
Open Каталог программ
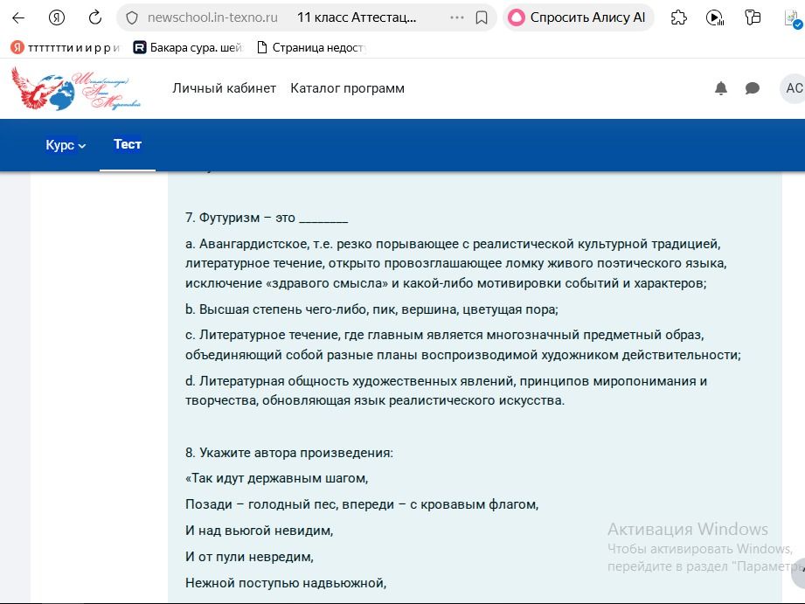(x=348, y=88)
